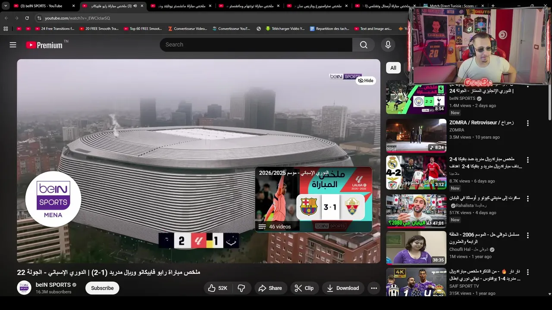Open 20 FREE Smooth Tra... bookmark
Viewport: 552px width, 310px height.
(x=99, y=29)
